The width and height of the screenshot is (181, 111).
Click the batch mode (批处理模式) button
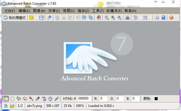pos(15,18)
